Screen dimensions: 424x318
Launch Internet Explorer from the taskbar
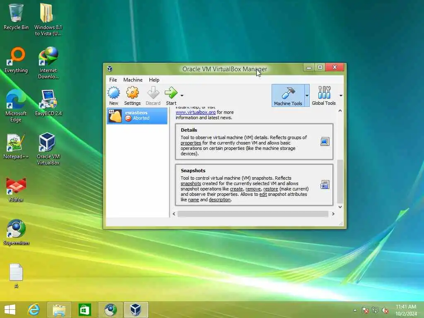(x=34, y=310)
